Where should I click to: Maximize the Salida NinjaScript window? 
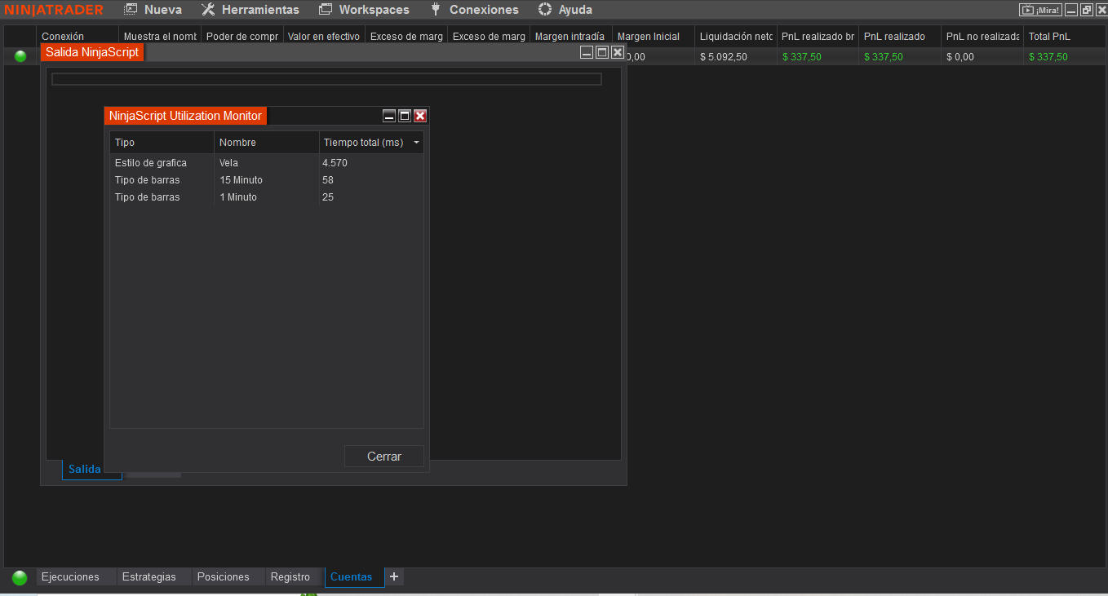(602, 52)
